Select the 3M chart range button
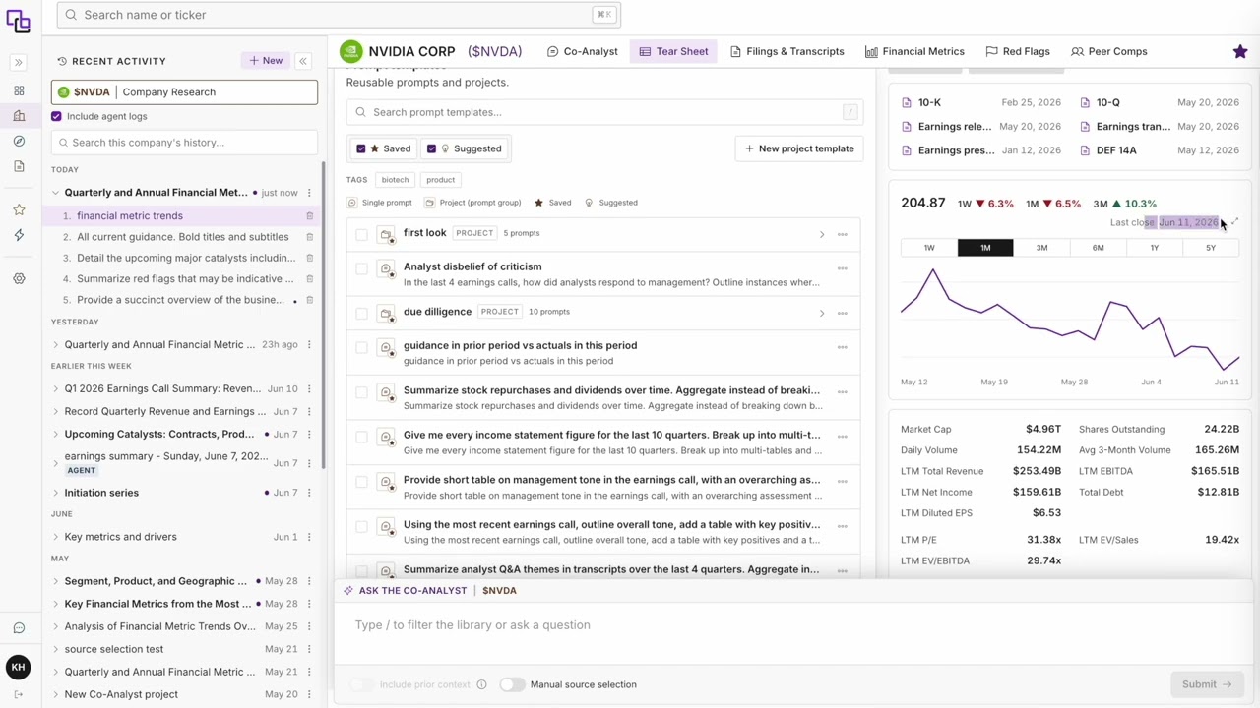The height and width of the screenshot is (708, 1260). click(x=1041, y=248)
